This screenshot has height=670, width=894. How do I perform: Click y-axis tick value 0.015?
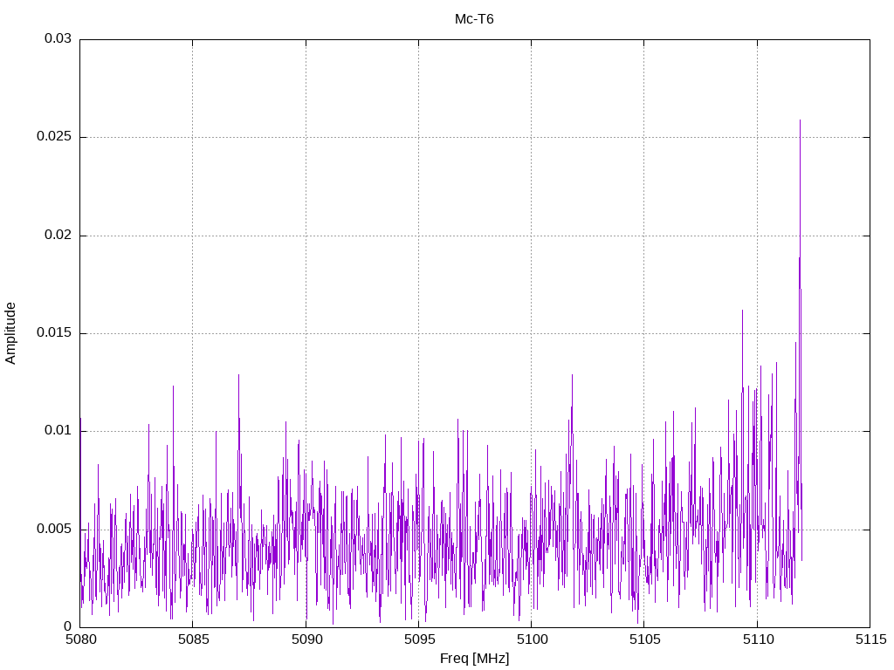pyautogui.click(x=54, y=332)
